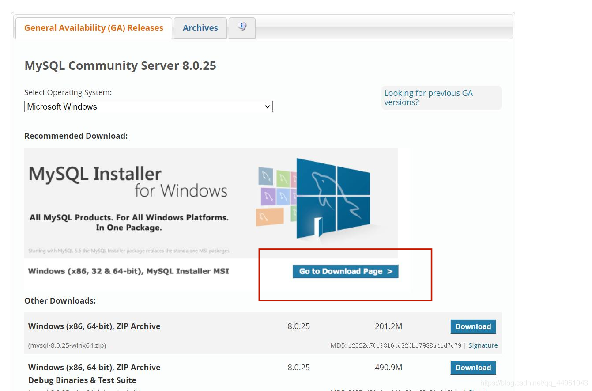
Task: Open the Select Operating System dropdown
Action: tap(148, 106)
